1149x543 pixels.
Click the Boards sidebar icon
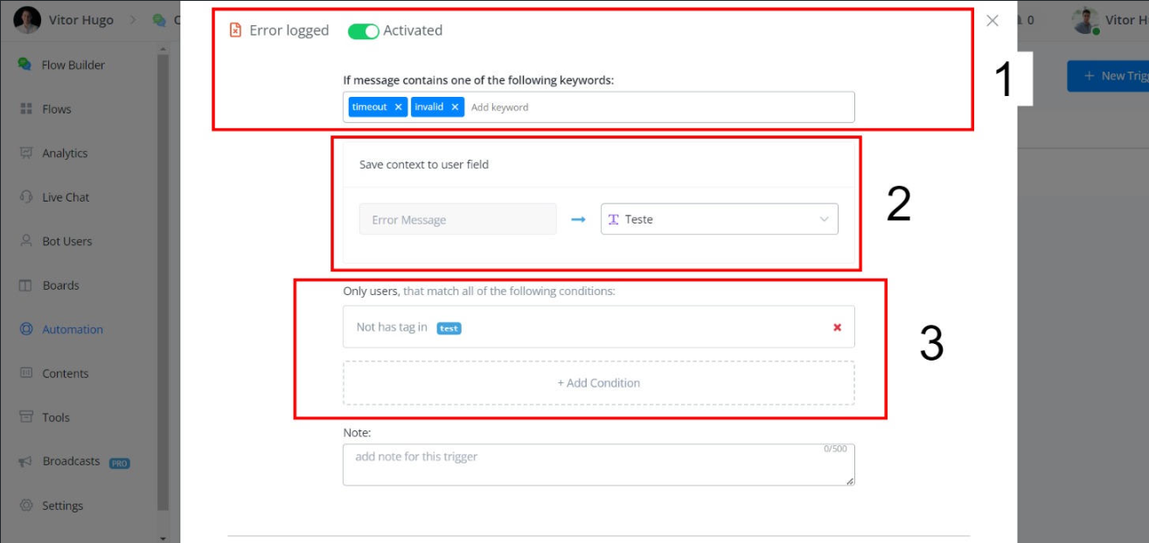25,285
